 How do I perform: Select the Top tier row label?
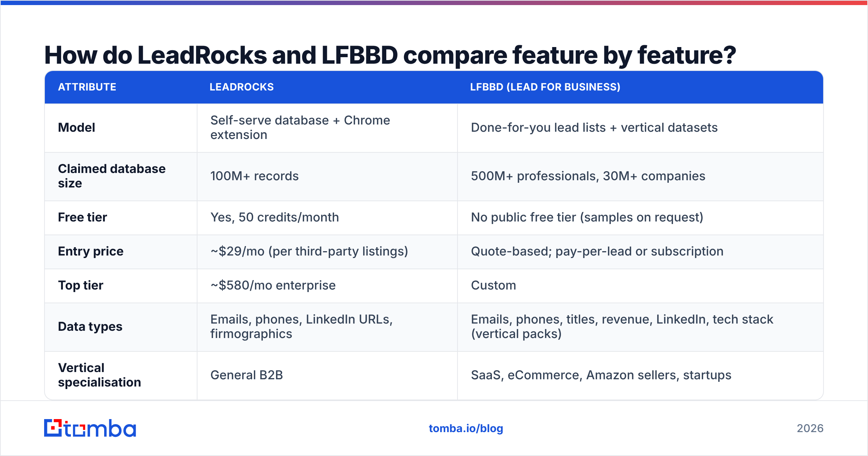click(x=81, y=285)
